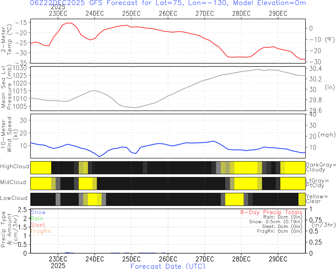336x269 pixels.
Task: Click the bottom 27DEC date label
Action: click(x=205, y=259)
